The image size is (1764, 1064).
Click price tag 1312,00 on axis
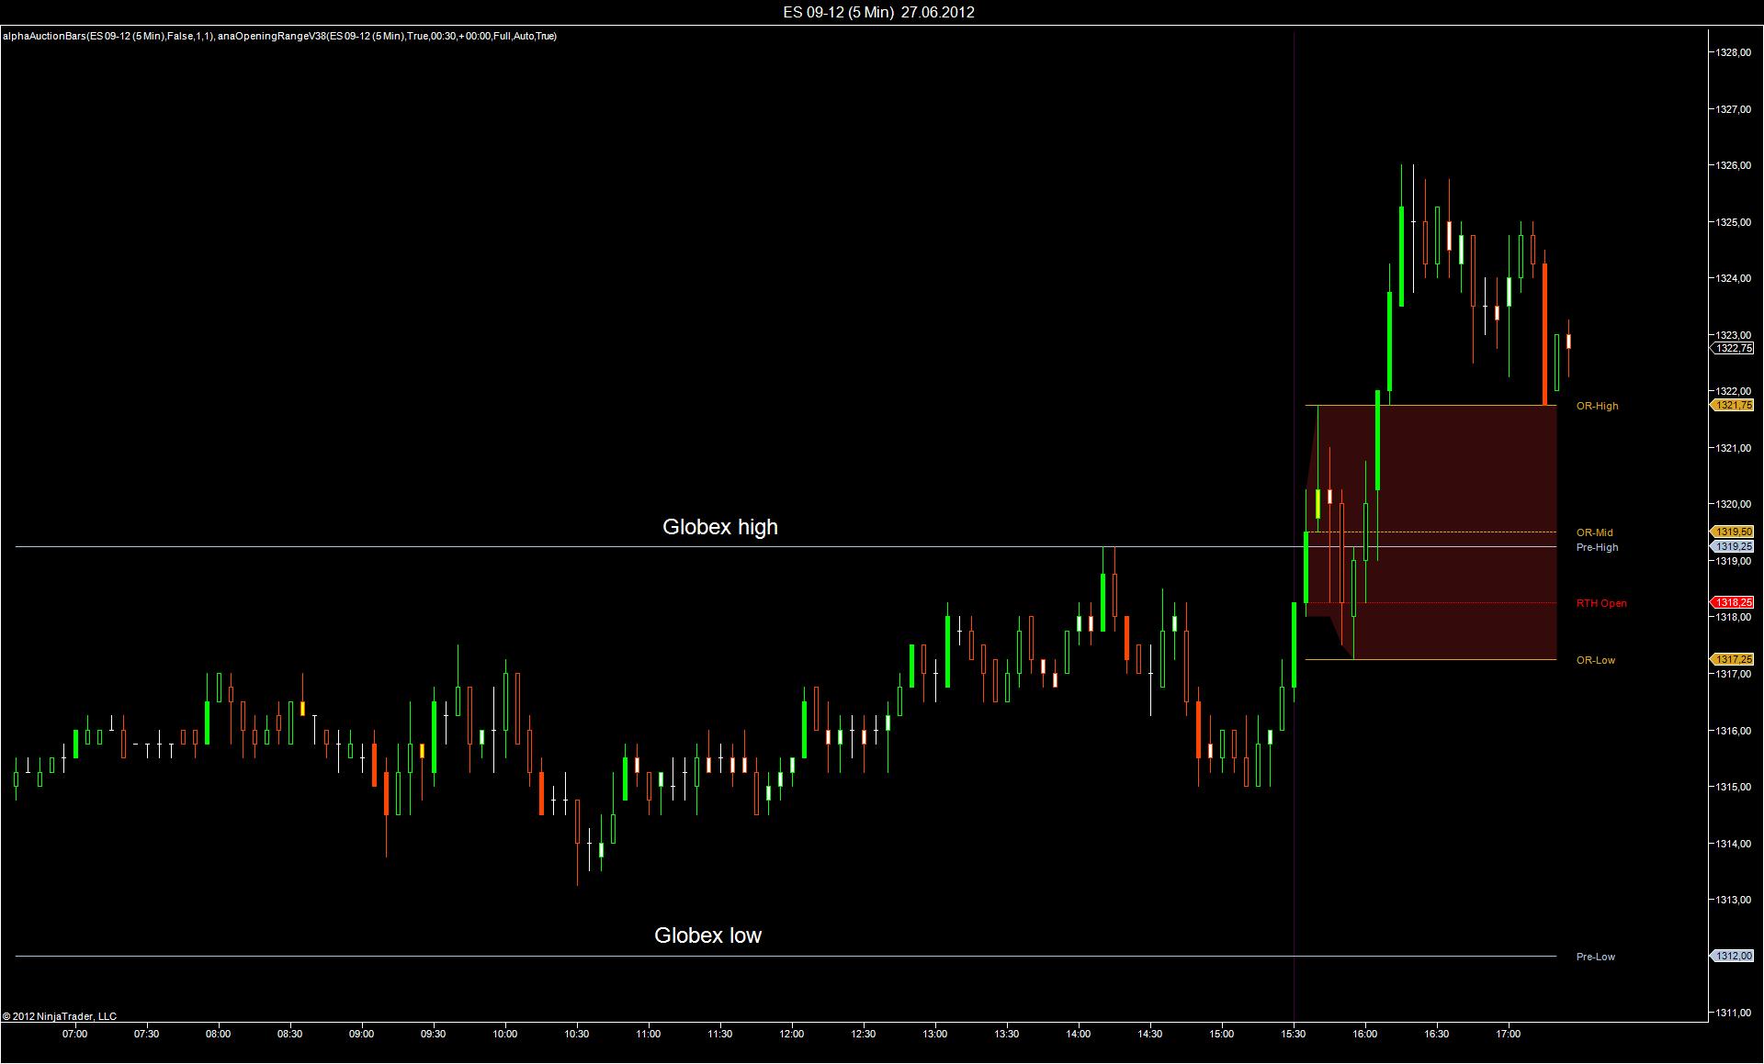click(x=1733, y=956)
